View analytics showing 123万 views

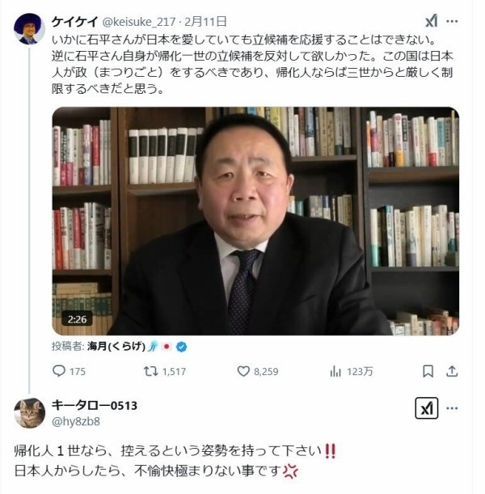[x=351, y=371]
